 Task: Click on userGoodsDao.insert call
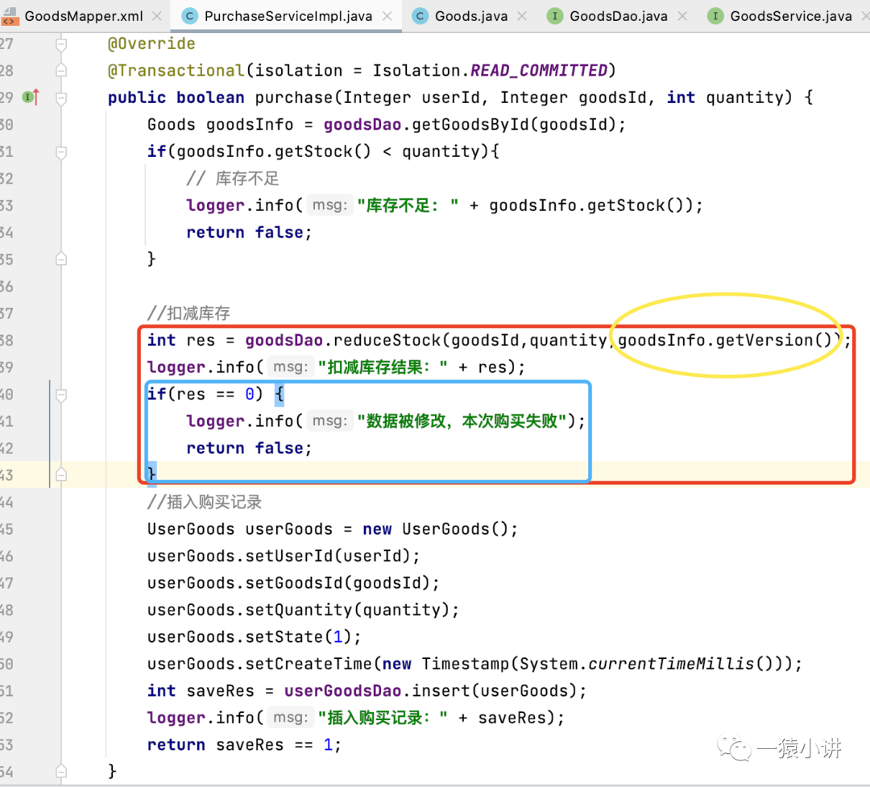pos(435,691)
